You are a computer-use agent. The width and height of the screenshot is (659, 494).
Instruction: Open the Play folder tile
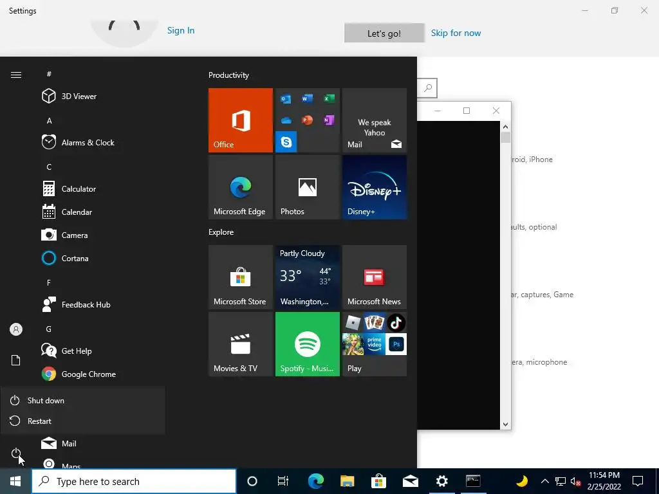point(375,344)
